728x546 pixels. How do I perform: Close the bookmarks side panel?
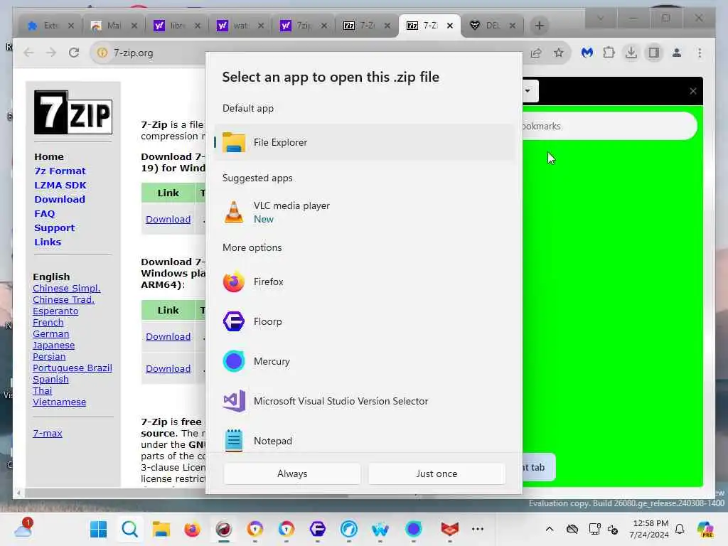692,91
